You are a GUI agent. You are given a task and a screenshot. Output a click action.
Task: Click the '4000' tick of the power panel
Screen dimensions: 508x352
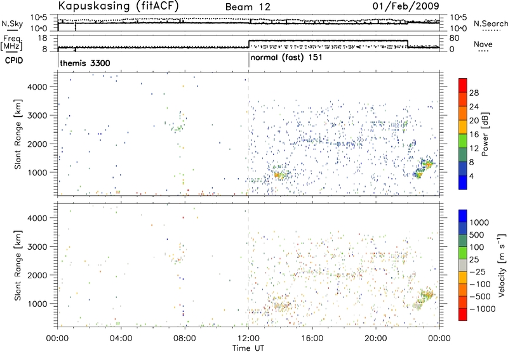coord(37,87)
